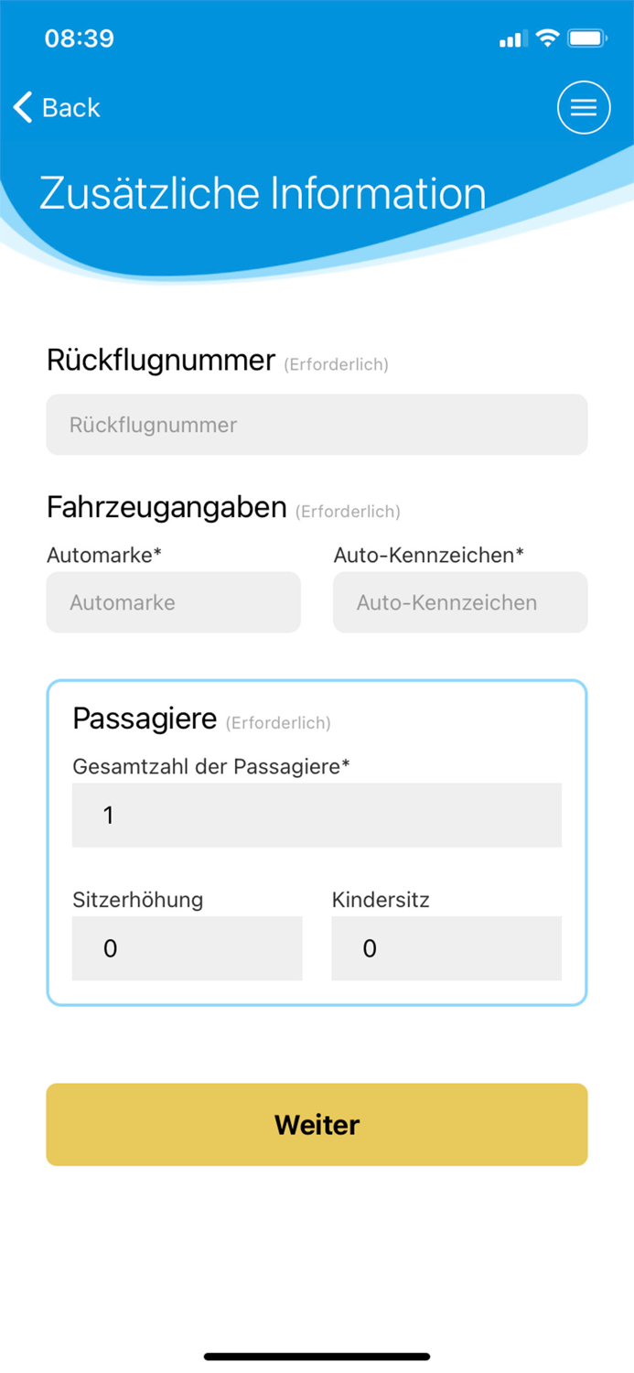
Task: Tap the clock showing 08:39
Action: click(80, 38)
